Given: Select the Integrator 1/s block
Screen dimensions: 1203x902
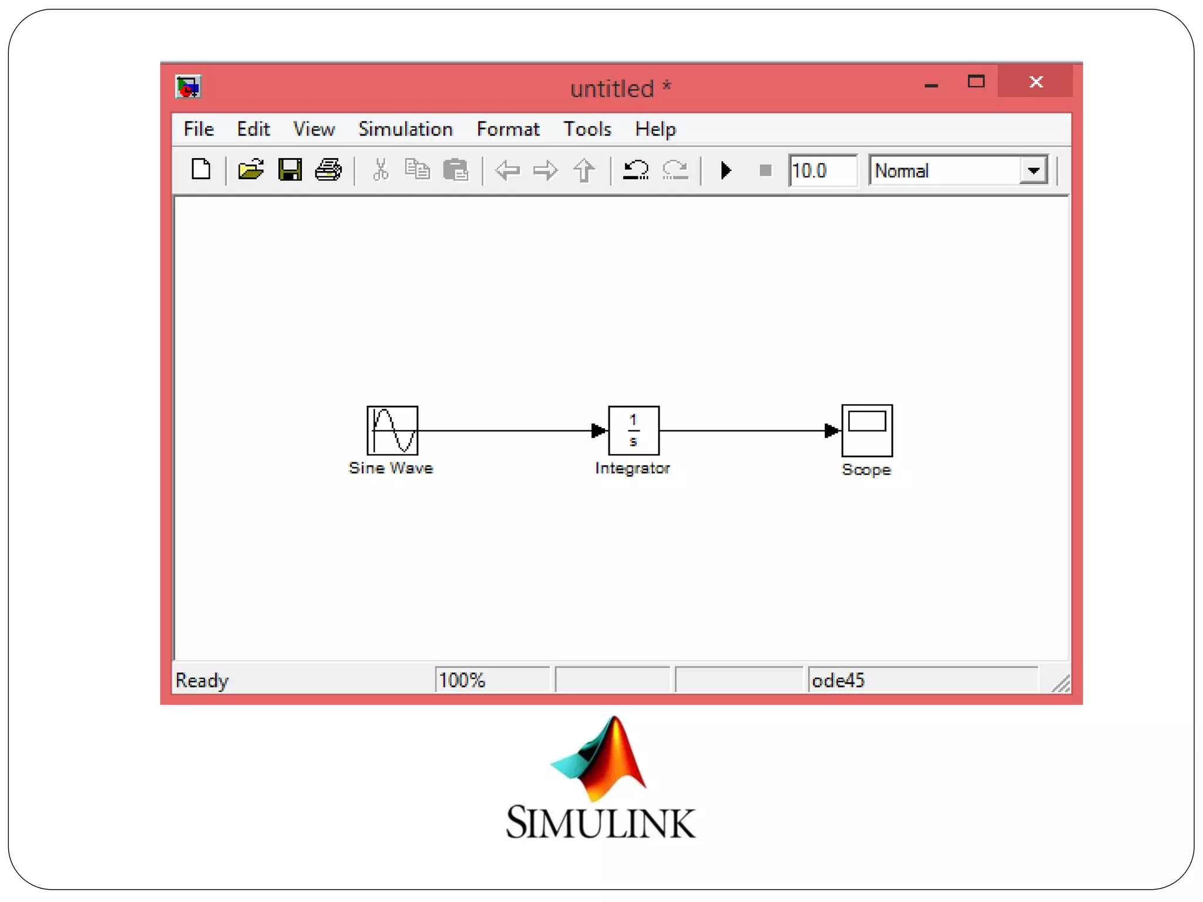Looking at the screenshot, I should point(634,430).
